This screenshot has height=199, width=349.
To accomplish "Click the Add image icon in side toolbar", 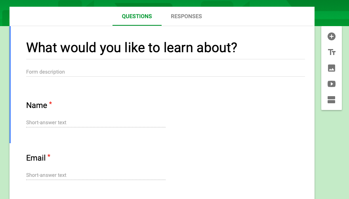I will point(332,68).
